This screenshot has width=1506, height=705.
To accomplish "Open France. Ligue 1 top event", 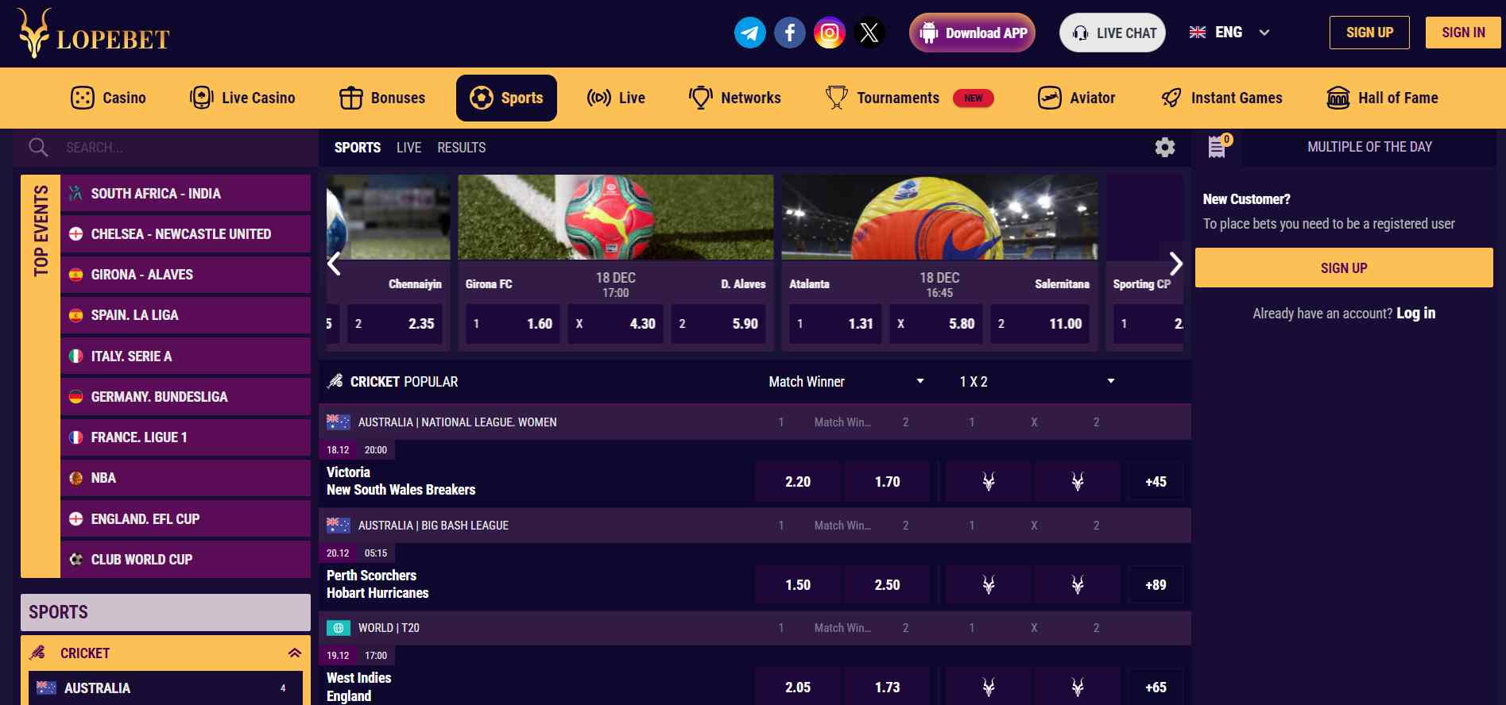I will [185, 437].
